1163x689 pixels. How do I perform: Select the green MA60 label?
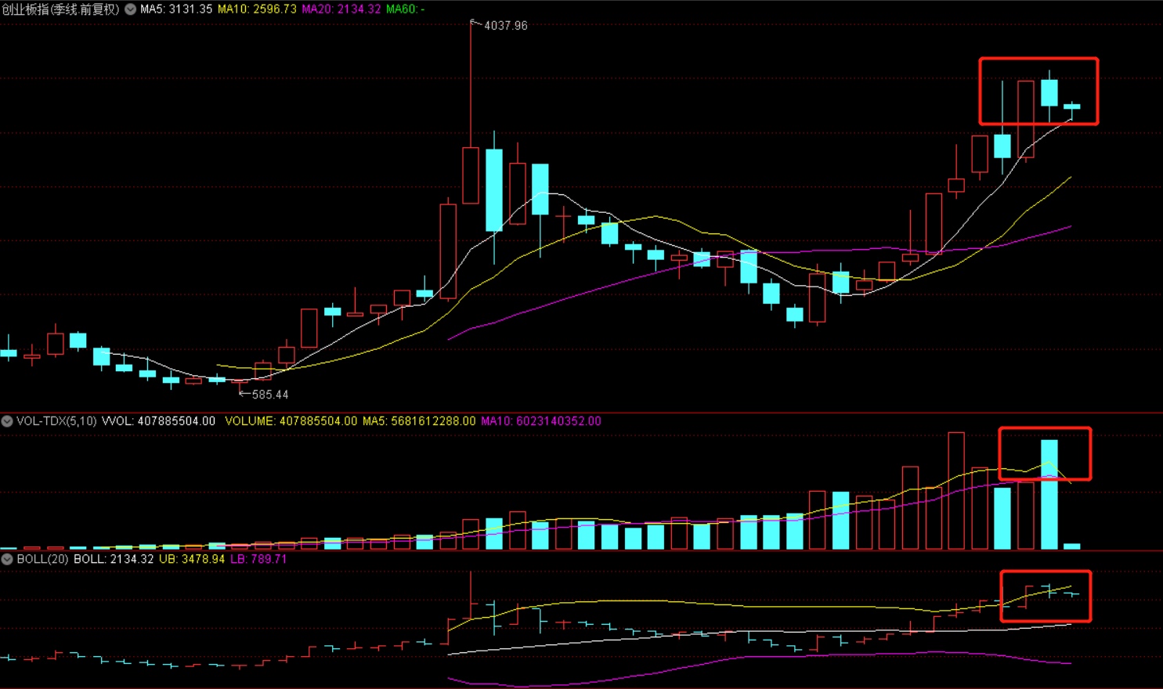pyautogui.click(x=405, y=9)
